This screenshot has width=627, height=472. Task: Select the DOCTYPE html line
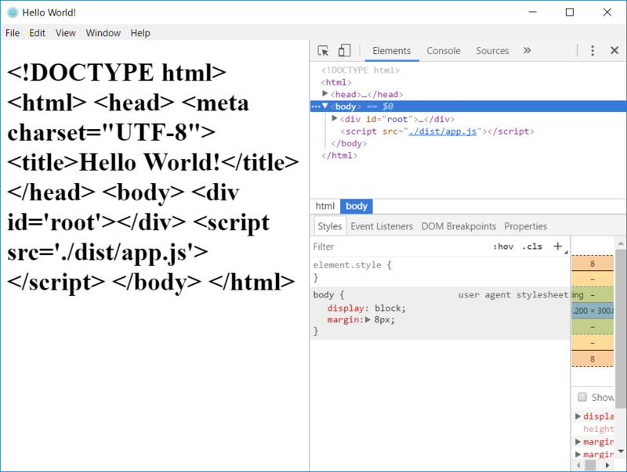(361, 70)
